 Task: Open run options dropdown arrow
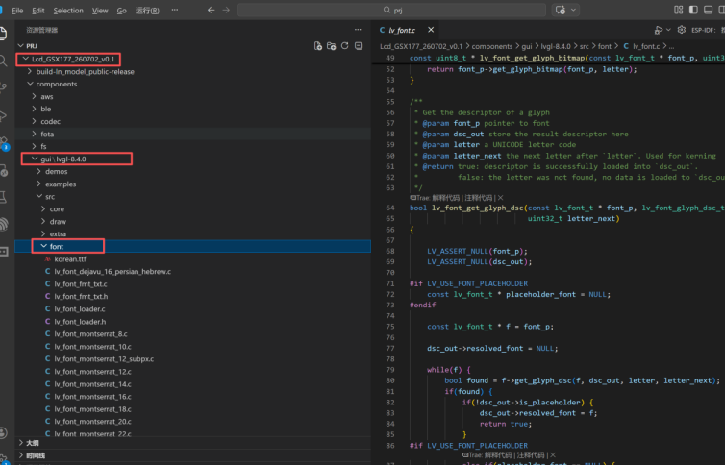[668, 30]
